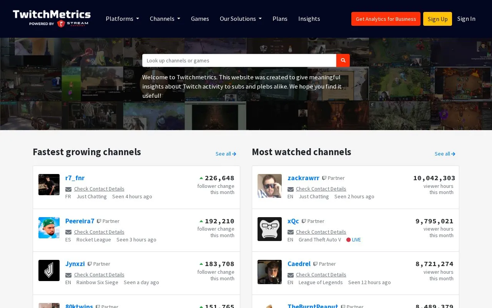Screen dimensions: 492x308
Task: Click the envelope icon in Peereira7 row
Action: point(68,232)
